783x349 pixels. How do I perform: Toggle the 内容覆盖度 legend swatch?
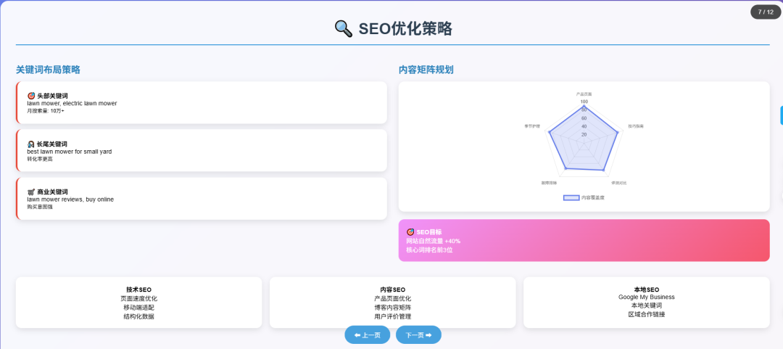(571, 197)
